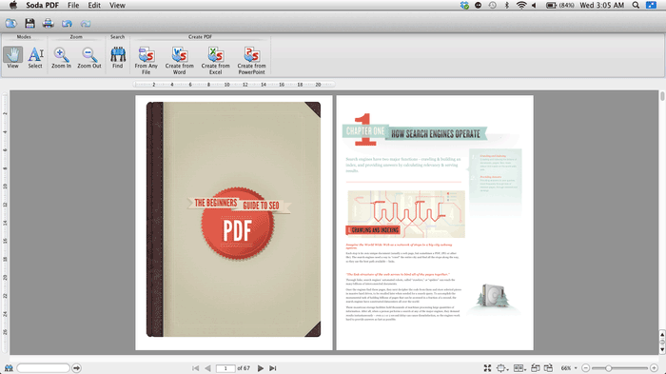Print the document using printer icon
666x374 pixels.
(48, 24)
